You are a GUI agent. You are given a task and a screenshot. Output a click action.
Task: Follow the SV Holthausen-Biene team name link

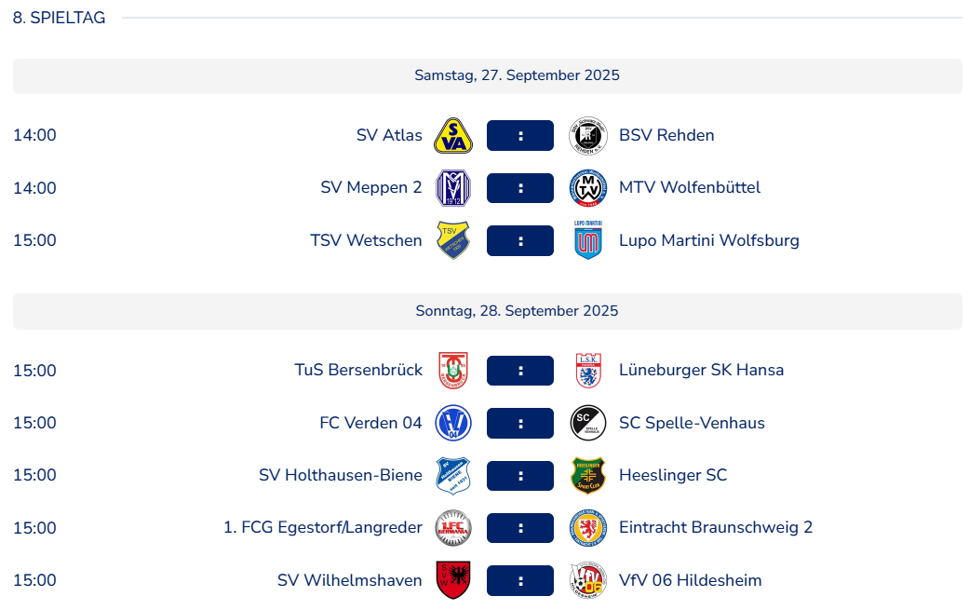coord(341,475)
